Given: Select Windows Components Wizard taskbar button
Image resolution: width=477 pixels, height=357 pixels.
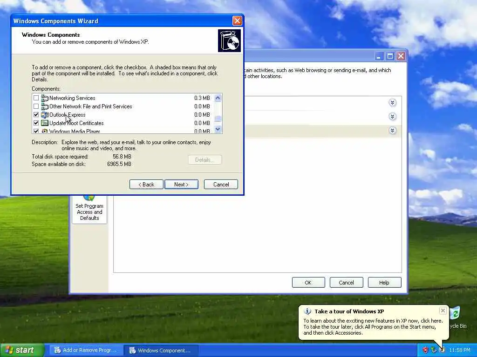Looking at the screenshot, I should [x=161, y=350].
